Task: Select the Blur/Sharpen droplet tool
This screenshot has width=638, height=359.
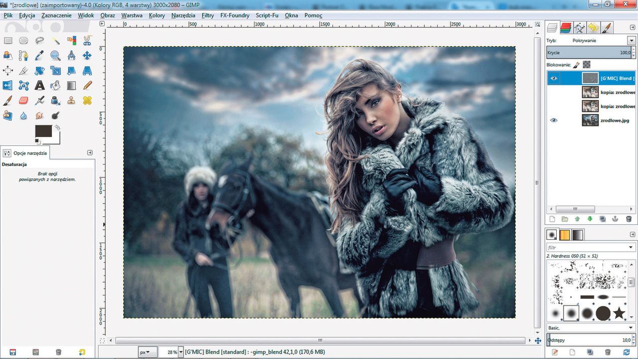Action: pos(23,115)
